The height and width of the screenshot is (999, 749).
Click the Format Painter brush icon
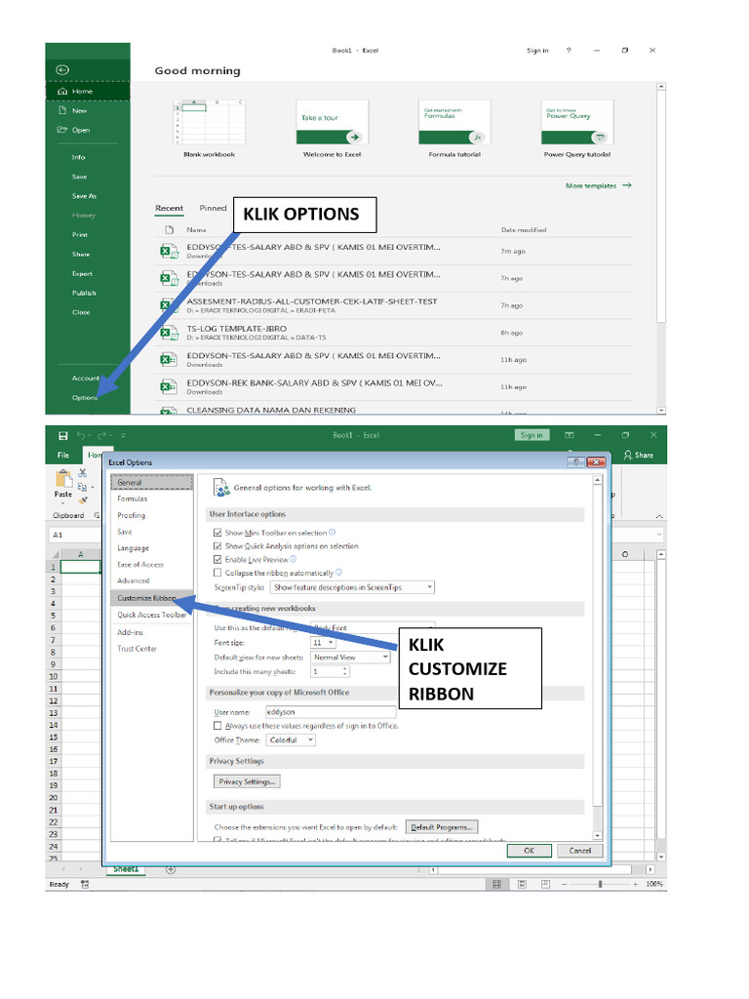83,500
